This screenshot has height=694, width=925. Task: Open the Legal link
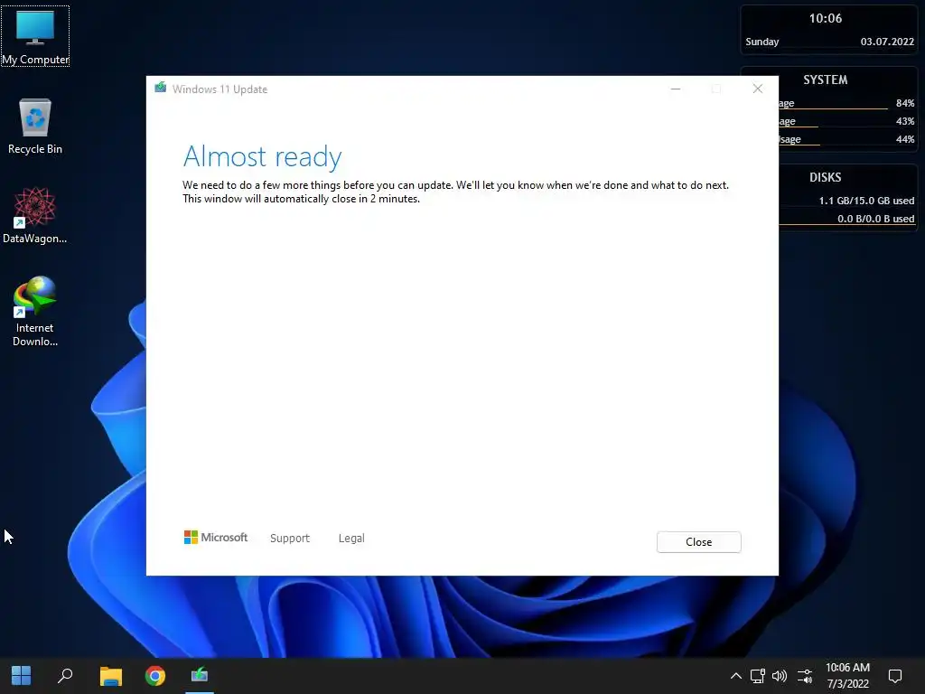351,539
